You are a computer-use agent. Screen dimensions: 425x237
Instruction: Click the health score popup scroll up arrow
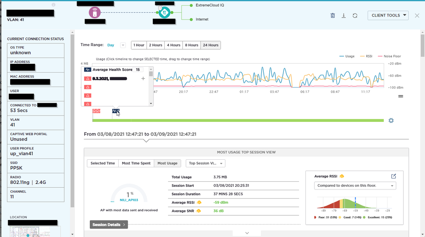(x=151, y=69)
